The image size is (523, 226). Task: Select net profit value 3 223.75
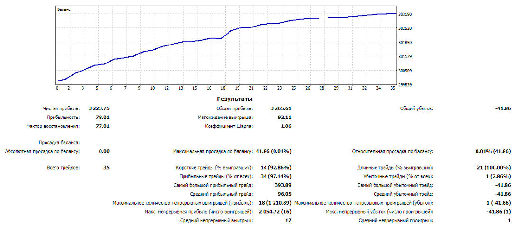coord(99,108)
